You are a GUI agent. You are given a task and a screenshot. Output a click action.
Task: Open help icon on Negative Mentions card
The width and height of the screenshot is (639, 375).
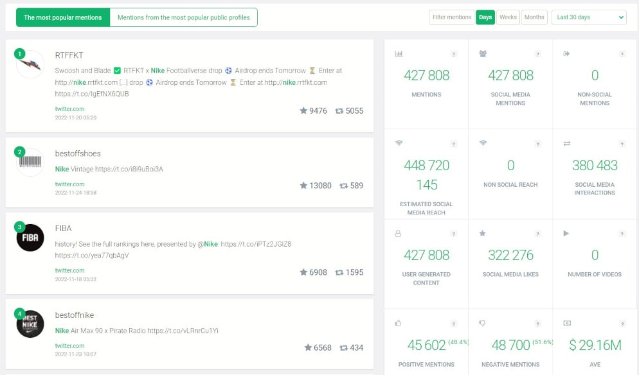tap(537, 324)
